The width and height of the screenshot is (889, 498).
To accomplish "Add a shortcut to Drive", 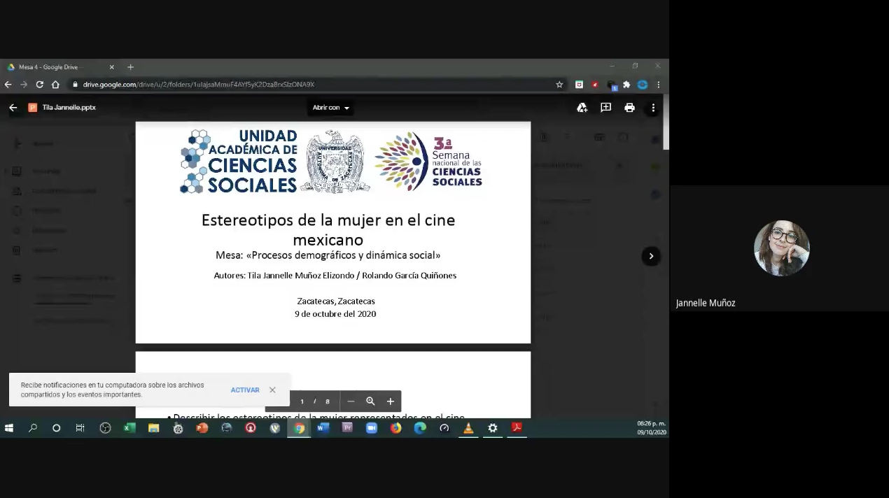I will [x=582, y=108].
